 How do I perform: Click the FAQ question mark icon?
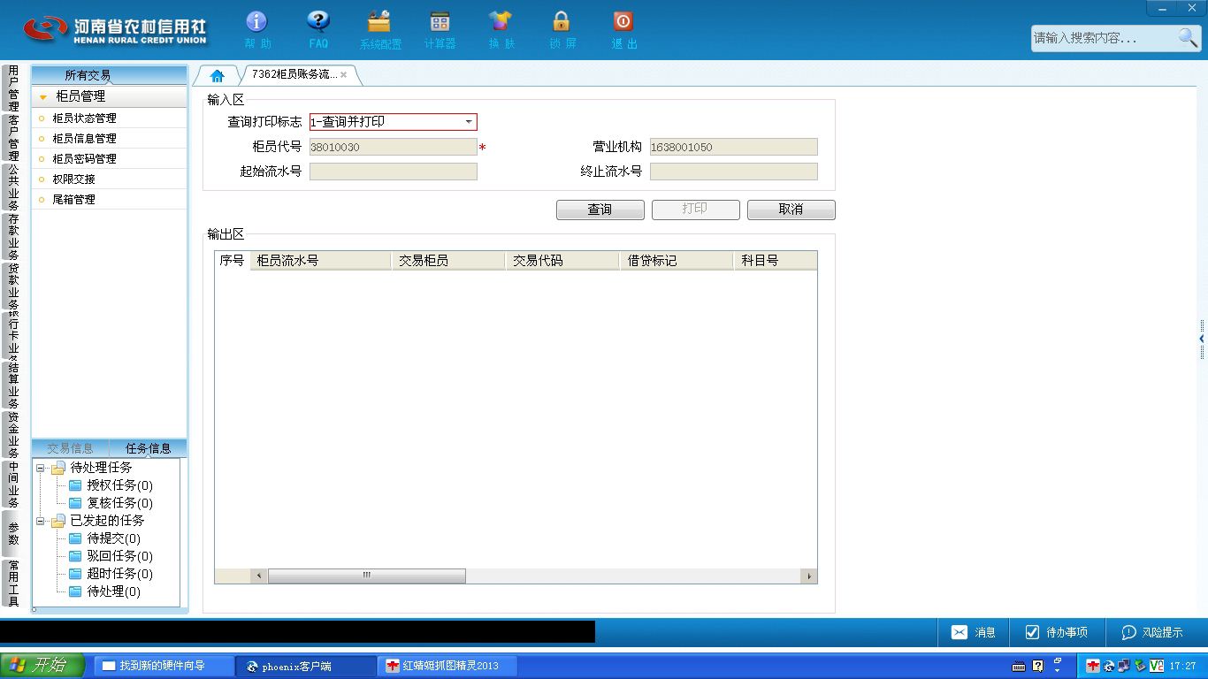coord(318,22)
